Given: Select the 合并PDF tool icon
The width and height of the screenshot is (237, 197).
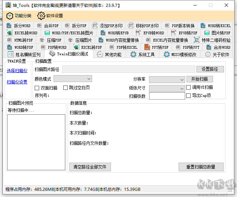Looking at the screenshot, I should tap(39, 26).
